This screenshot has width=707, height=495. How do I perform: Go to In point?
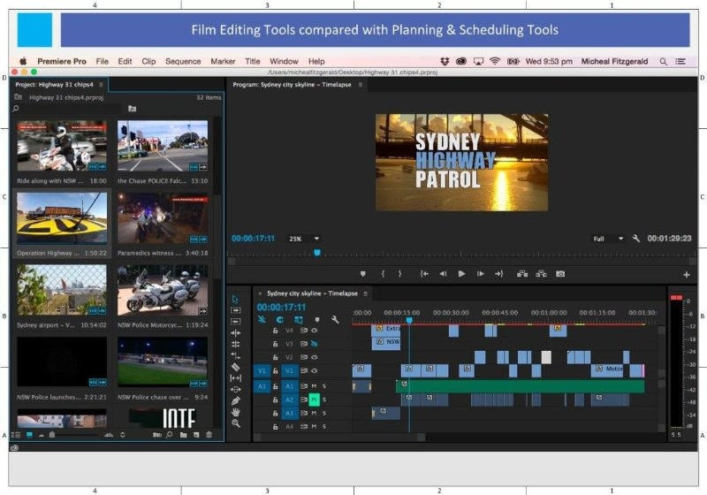click(x=424, y=274)
